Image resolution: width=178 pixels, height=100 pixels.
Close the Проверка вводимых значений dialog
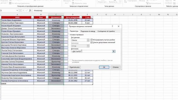pyautogui.click(x=118, y=26)
